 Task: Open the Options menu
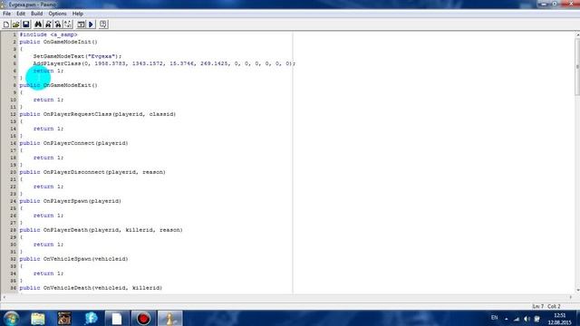(57, 14)
